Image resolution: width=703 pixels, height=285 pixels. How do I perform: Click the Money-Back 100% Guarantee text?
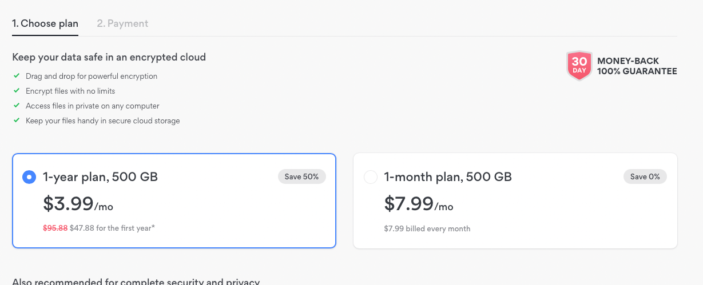pyautogui.click(x=637, y=66)
